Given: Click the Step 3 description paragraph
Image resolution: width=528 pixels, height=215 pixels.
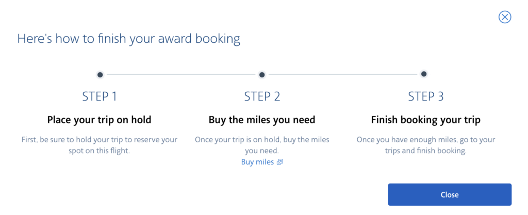Looking at the screenshot, I should 425,145.
